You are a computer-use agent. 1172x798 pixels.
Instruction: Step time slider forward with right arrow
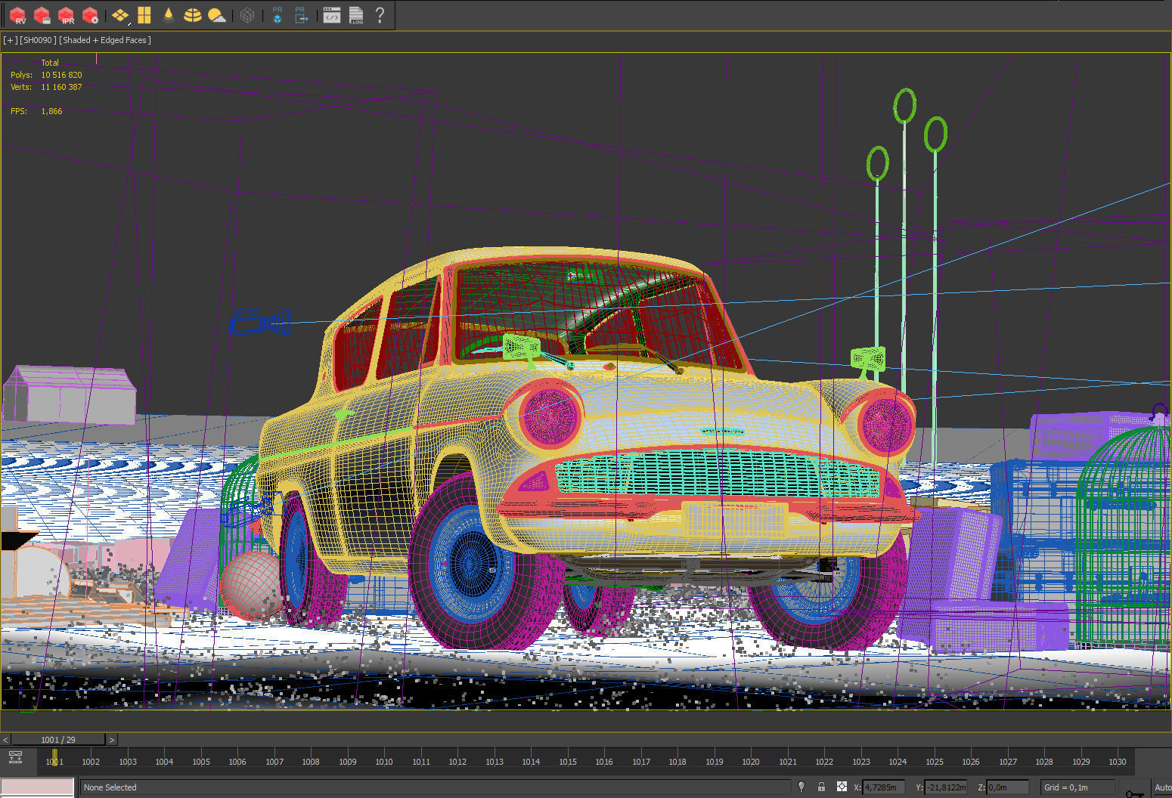[x=112, y=740]
